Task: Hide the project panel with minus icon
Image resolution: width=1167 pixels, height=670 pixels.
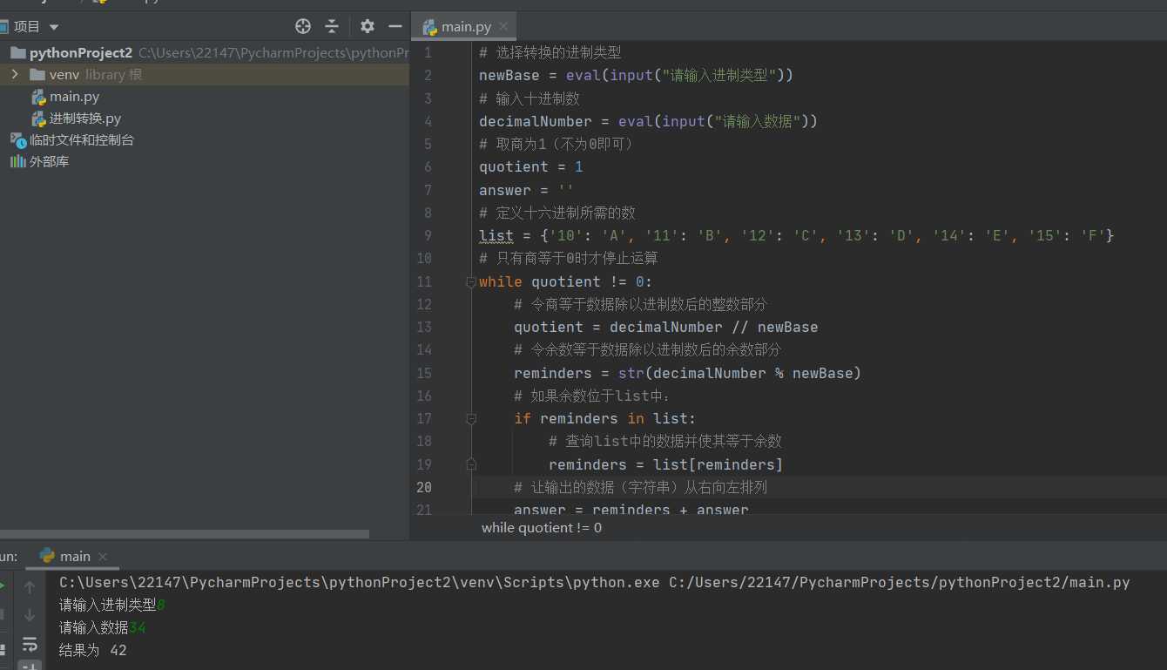Action: click(395, 26)
